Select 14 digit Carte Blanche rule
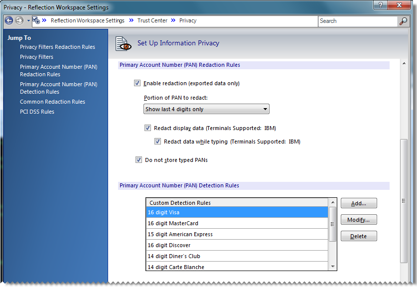The height and width of the screenshot is (287, 417). 237,266
